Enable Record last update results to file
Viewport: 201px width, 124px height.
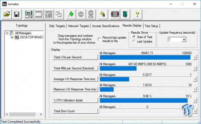click(99, 39)
